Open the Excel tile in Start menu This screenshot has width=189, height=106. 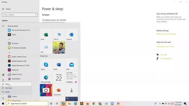pyautogui.click(x=46, y=35)
